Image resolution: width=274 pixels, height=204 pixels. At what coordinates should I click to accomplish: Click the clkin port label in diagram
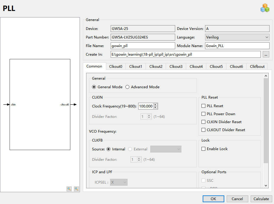[13, 105]
